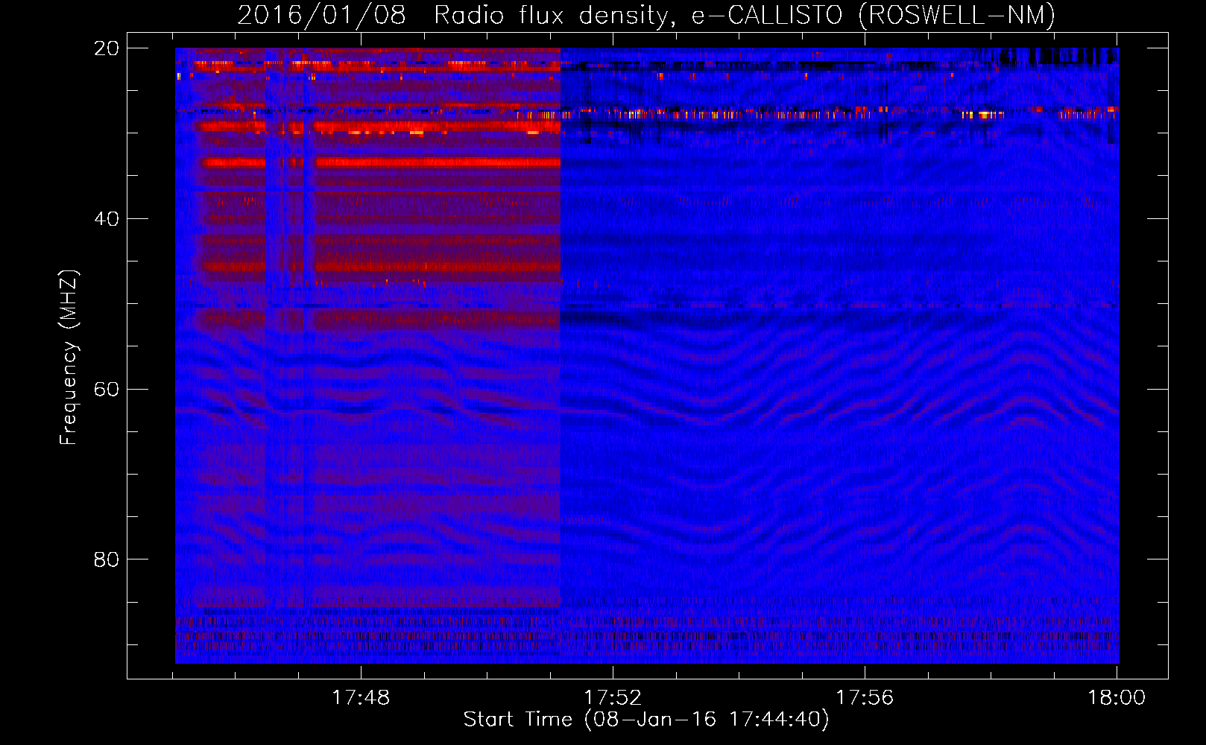The width and height of the screenshot is (1206, 745).
Task: Click the time tick label '17:52'
Action: 613,698
